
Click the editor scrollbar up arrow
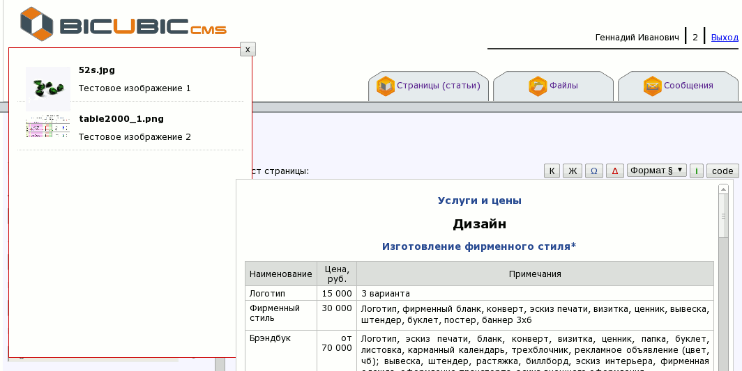[x=723, y=189]
